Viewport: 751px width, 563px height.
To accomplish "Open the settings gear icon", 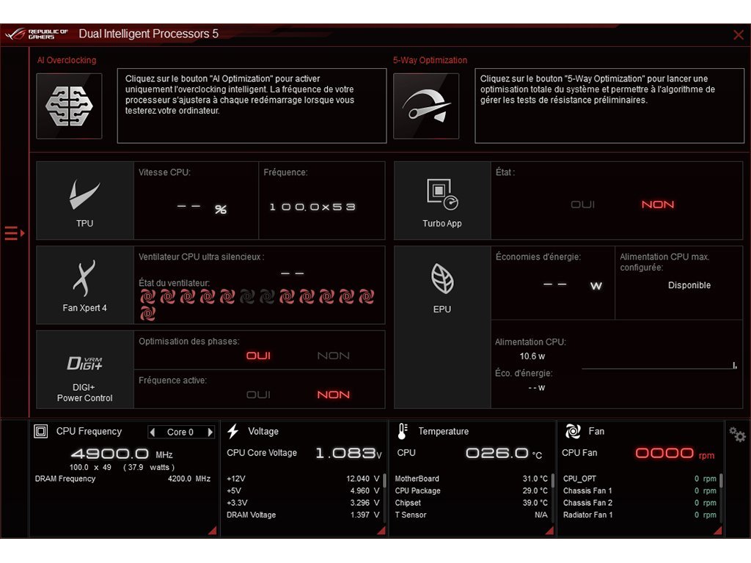I will click(737, 435).
